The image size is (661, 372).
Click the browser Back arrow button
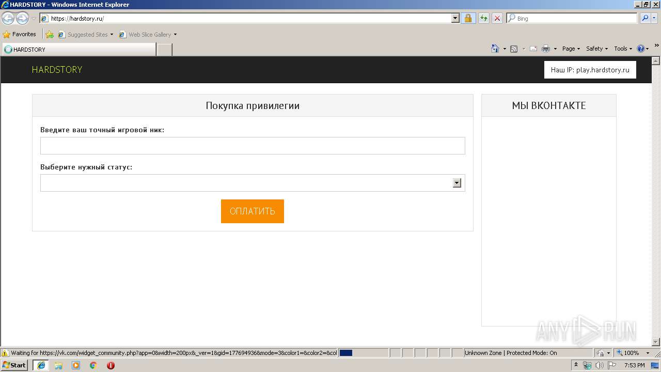pos(8,19)
